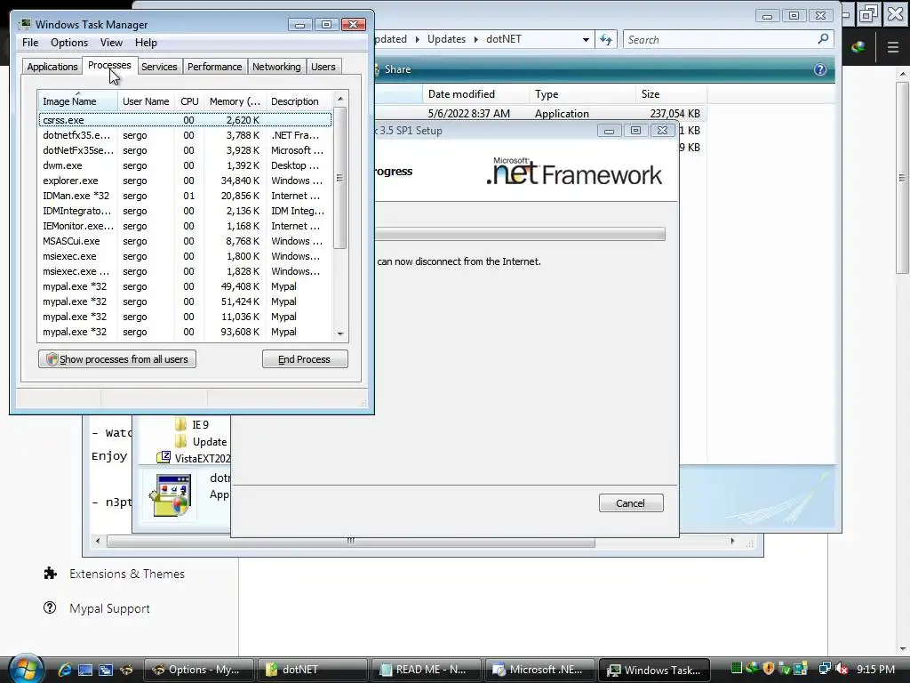The image size is (910, 683).
Task: Sort processes by Memory column header
Action: 235,101
